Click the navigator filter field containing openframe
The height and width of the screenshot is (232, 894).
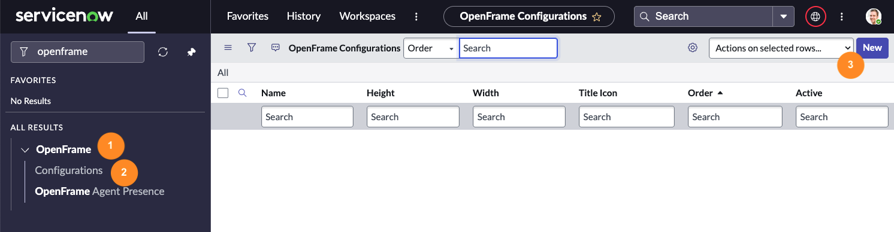pyautogui.click(x=78, y=52)
